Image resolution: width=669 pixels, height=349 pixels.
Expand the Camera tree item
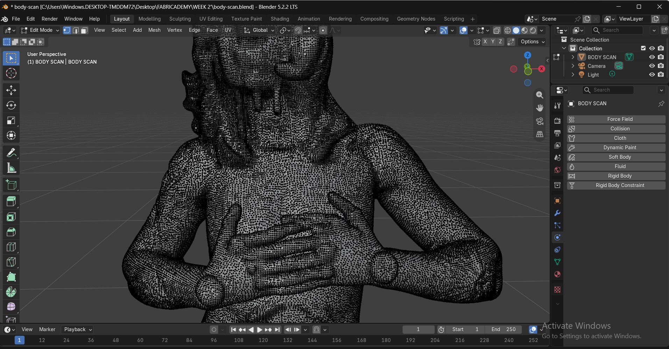573,66
